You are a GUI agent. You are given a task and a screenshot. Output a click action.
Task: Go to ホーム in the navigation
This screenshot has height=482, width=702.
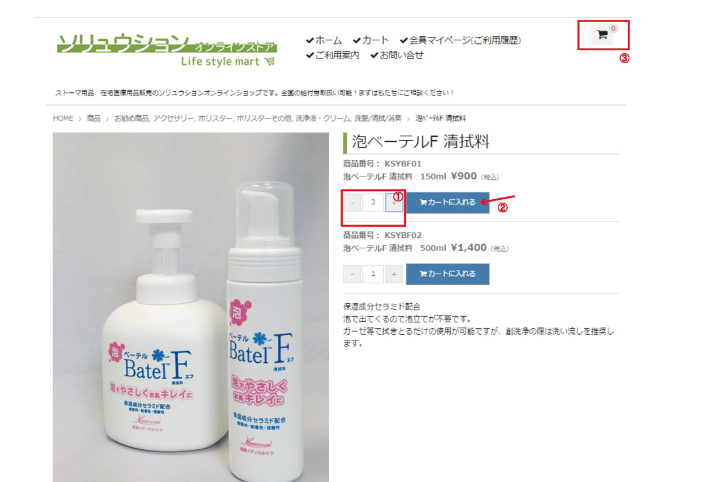tap(324, 40)
